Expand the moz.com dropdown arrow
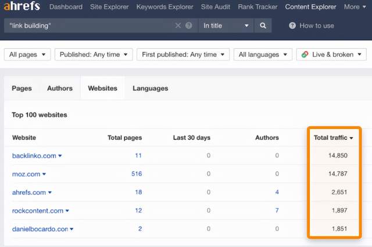The image size is (372, 247). click(44, 174)
